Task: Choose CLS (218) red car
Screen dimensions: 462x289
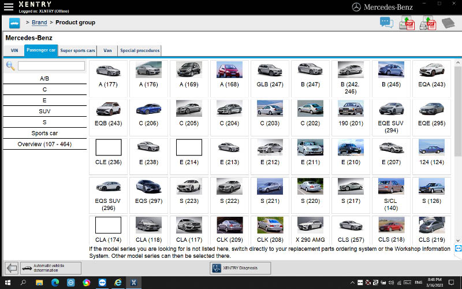Action: click(x=391, y=230)
